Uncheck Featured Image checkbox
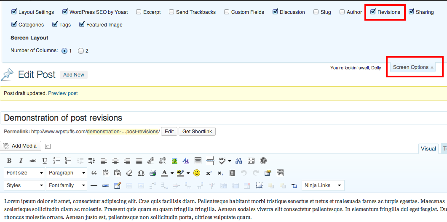 (x=82, y=24)
